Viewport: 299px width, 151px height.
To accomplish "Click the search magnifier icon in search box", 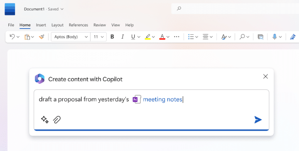I will [x=179, y=8].
